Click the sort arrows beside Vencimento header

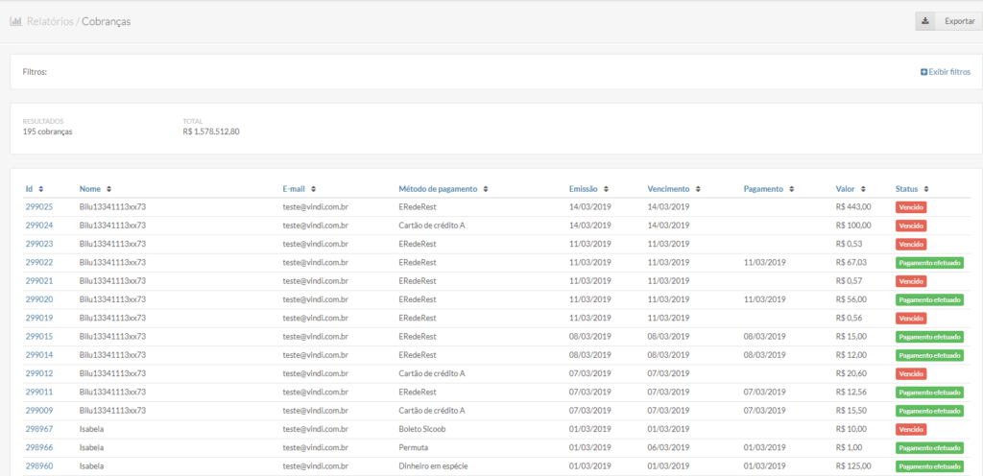tap(698, 188)
